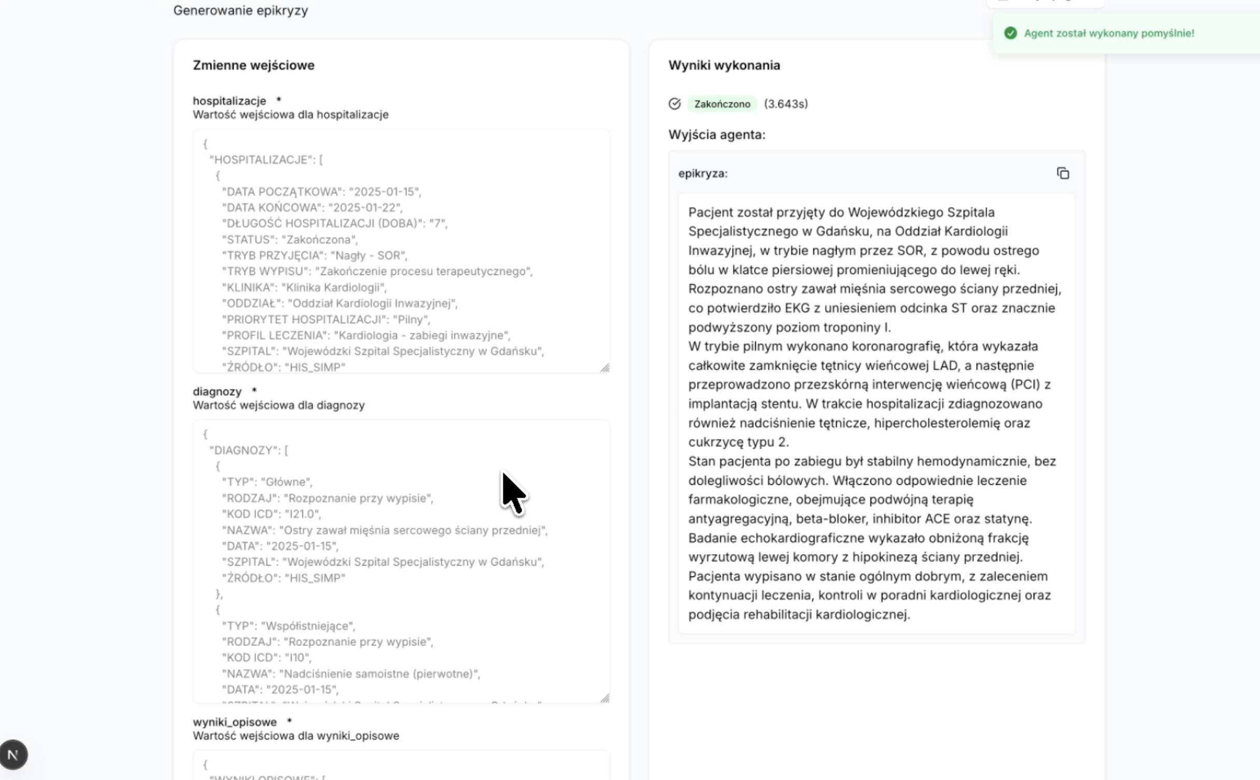Switch to the Wyniki wykonania panel
The width and height of the screenshot is (1260, 780).
pyautogui.click(x=724, y=65)
